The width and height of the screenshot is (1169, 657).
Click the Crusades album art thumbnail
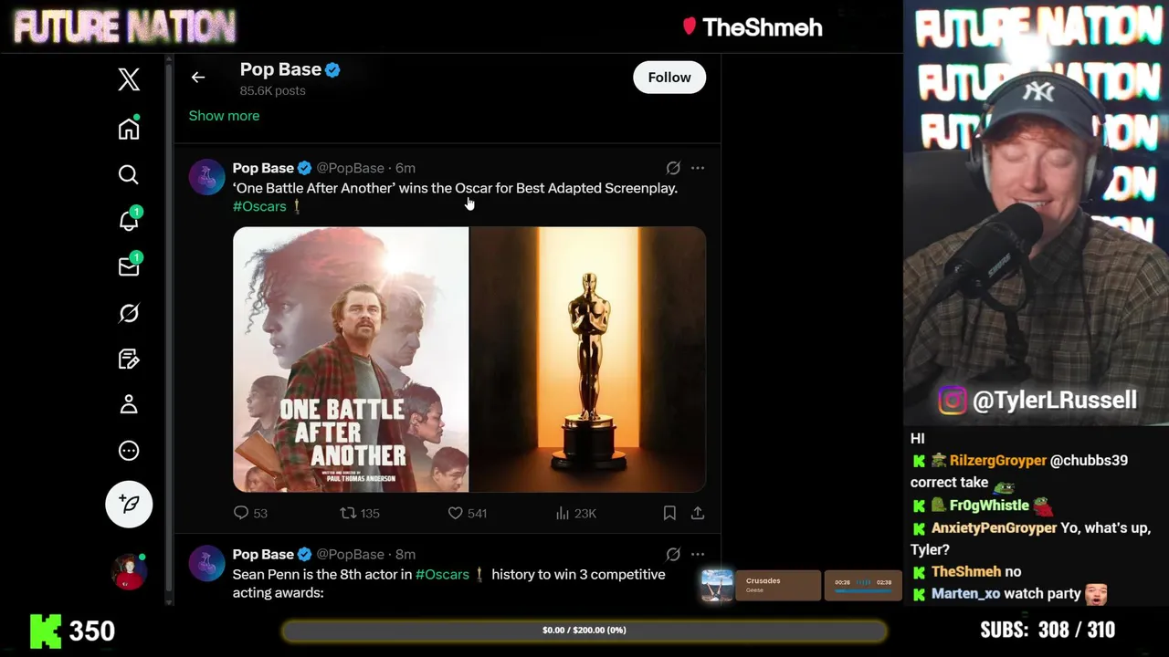(717, 585)
